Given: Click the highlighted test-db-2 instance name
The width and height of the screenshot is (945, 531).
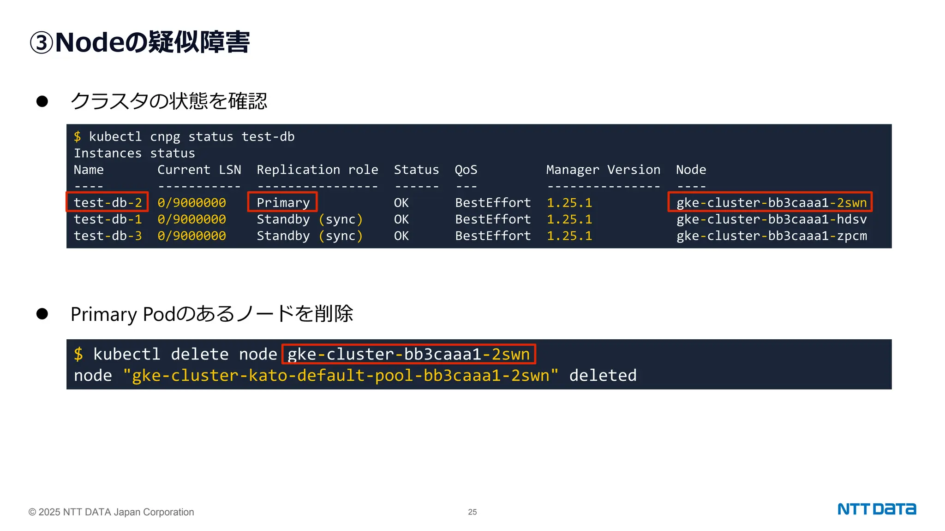Looking at the screenshot, I should 108,203.
